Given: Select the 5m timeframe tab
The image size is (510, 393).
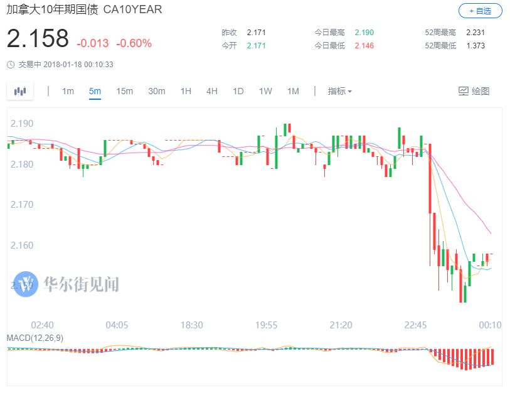Looking at the screenshot, I should pos(95,91).
